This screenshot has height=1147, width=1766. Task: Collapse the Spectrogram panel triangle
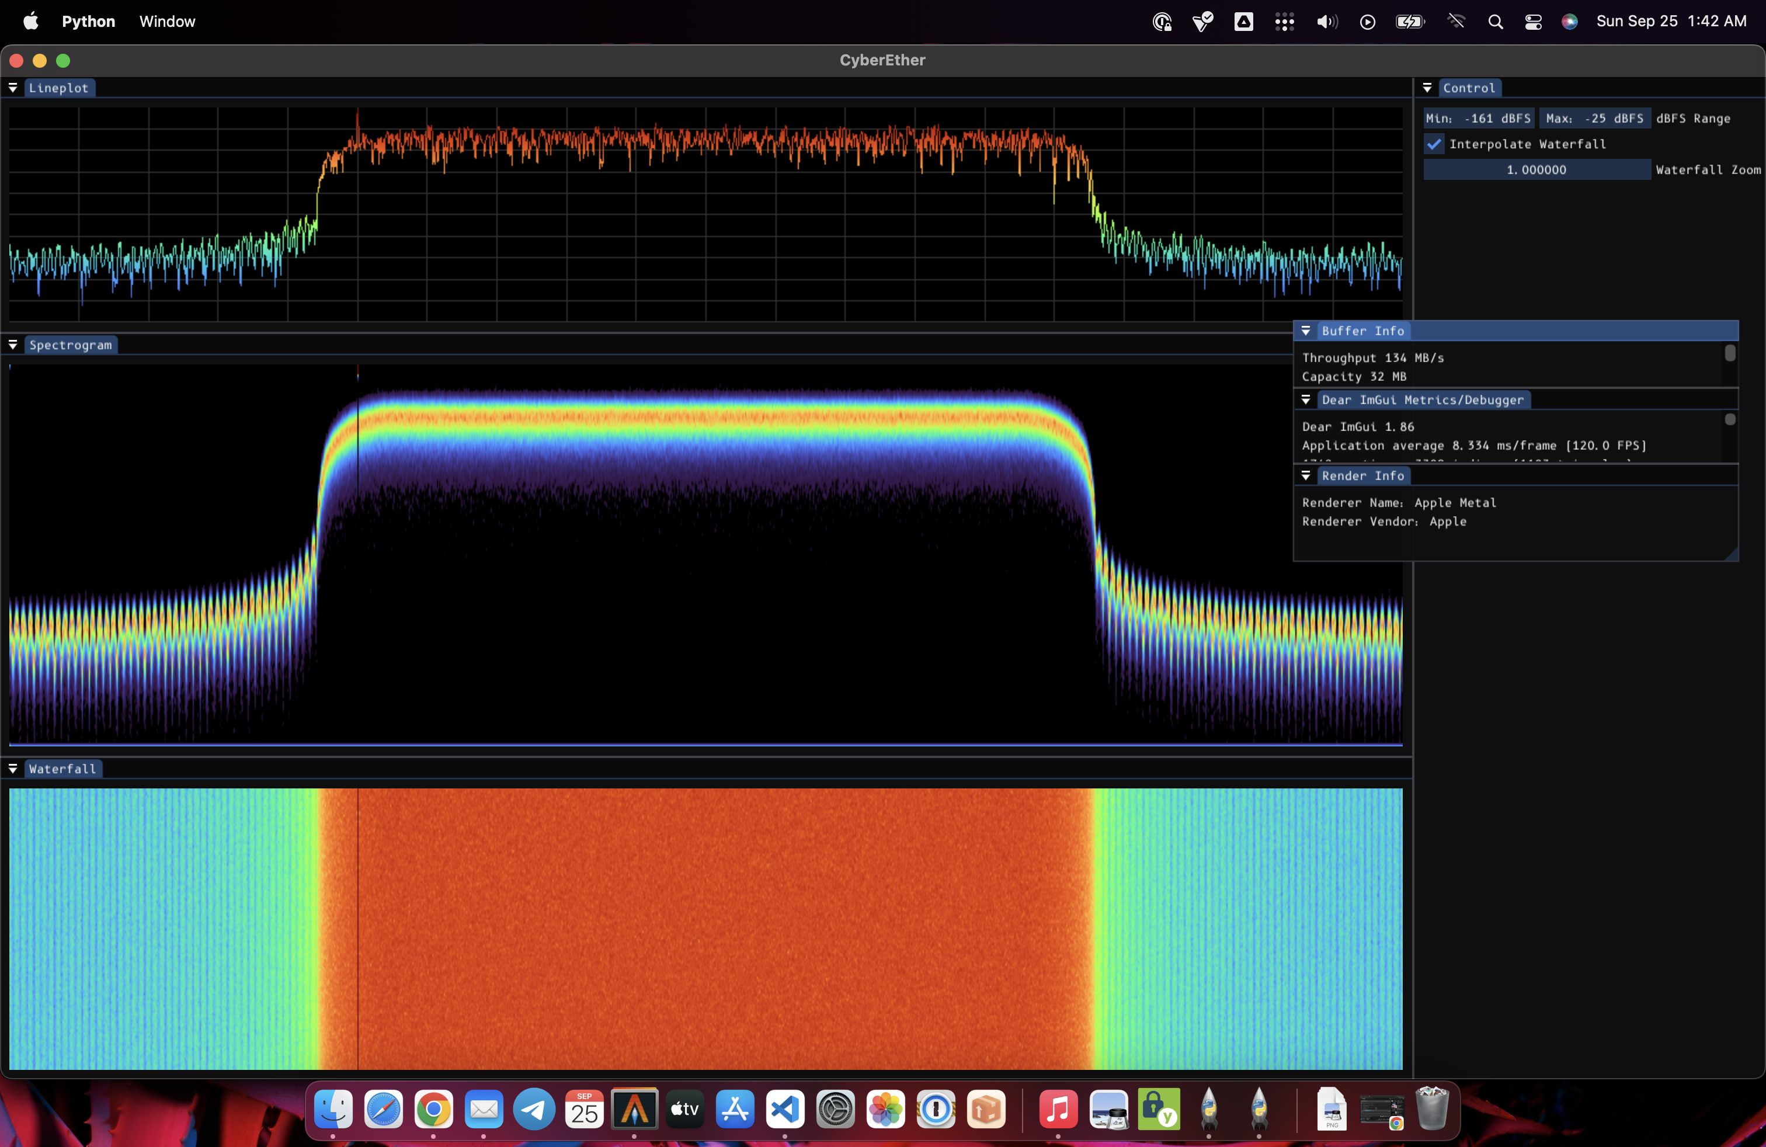[x=13, y=345]
